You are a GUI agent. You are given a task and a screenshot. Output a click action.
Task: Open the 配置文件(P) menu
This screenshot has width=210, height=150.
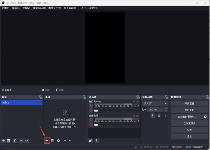tap(55, 8)
